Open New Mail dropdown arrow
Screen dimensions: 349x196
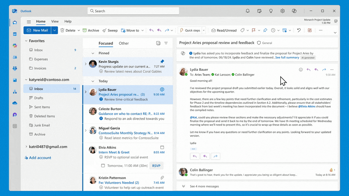pyautogui.click(x=54, y=30)
